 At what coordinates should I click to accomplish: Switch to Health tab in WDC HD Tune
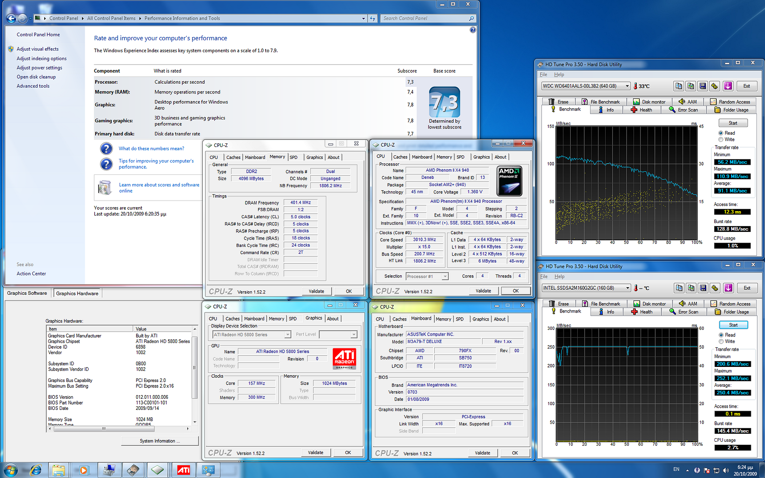pos(641,110)
